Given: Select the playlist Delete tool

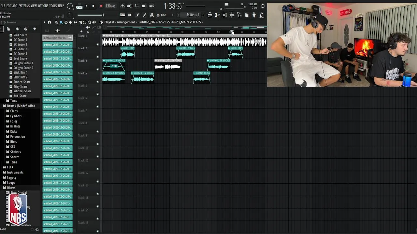Looking at the screenshot, I should tap(66, 22).
